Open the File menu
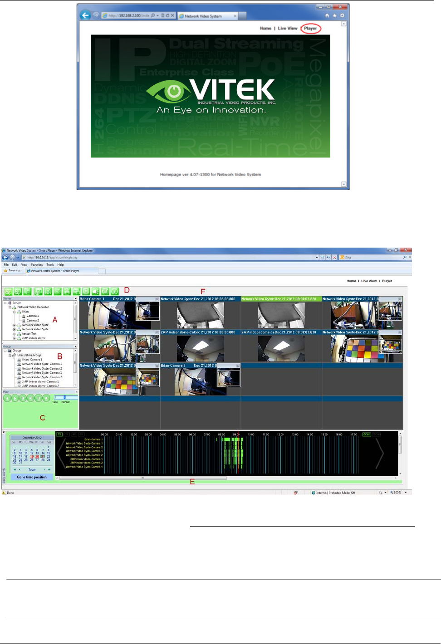This screenshot has height=644, width=441. point(6,264)
